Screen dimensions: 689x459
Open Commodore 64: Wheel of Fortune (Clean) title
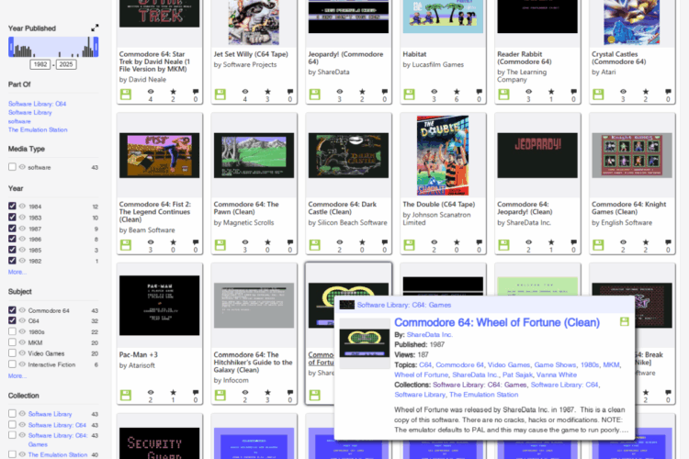click(x=497, y=322)
